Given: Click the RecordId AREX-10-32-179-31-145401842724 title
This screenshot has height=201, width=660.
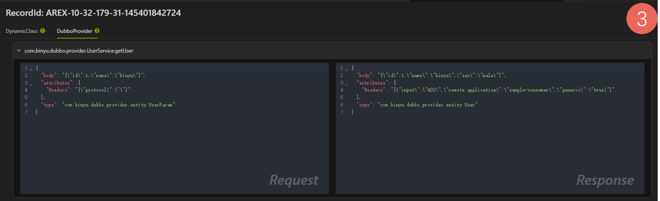Looking at the screenshot, I should click(x=93, y=13).
